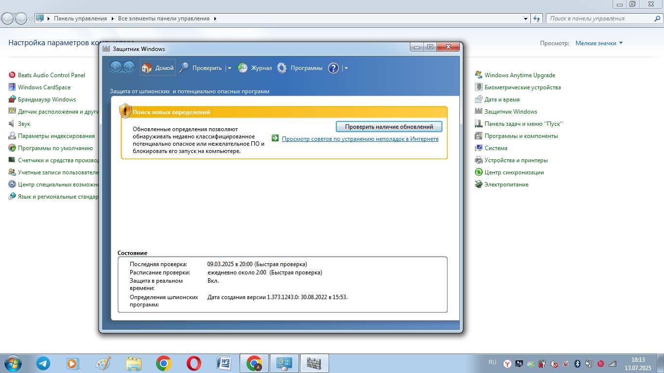Open File Explorer from the taskbar
The image size is (664, 373).
[133, 363]
